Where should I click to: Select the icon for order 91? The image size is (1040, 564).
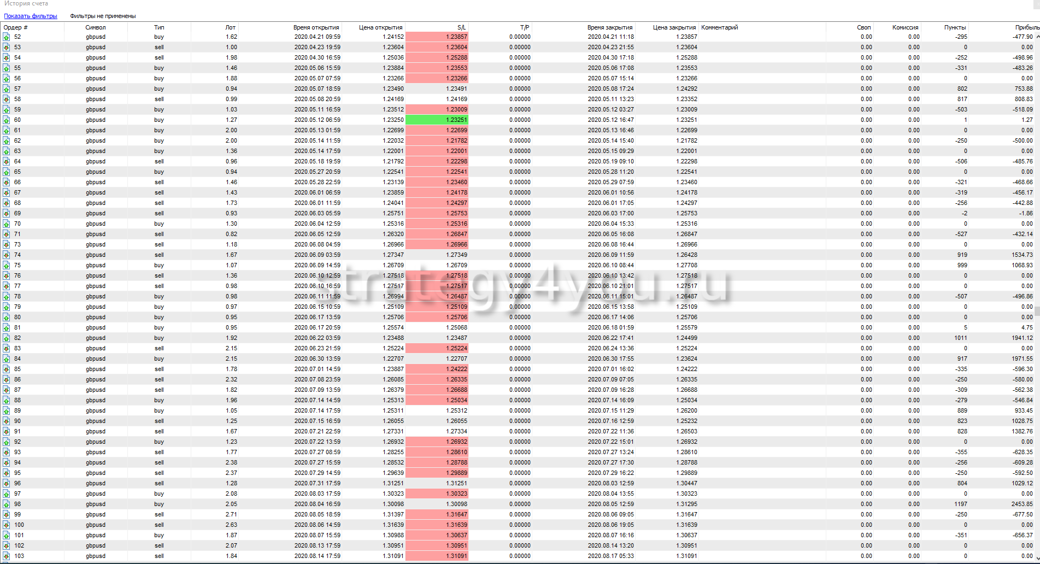(x=7, y=432)
